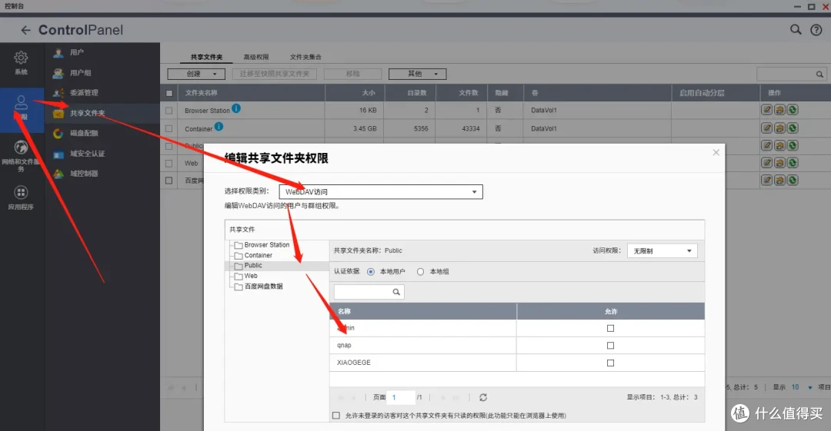This screenshot has width=831, height=431.
Task: Edit properties of Container folder
Action: click(767, 128)
